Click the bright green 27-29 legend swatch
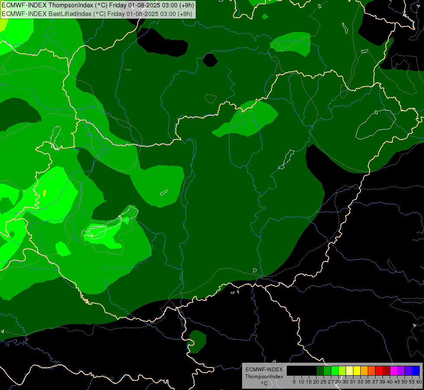The width and height of the screenshot is (424, 390). coord(335,370)
